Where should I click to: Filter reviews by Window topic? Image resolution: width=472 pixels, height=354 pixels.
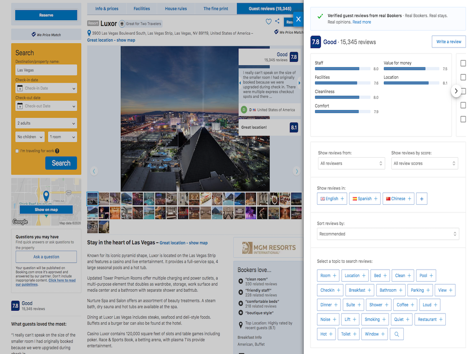pyautogui.click(x=374, y=334)
